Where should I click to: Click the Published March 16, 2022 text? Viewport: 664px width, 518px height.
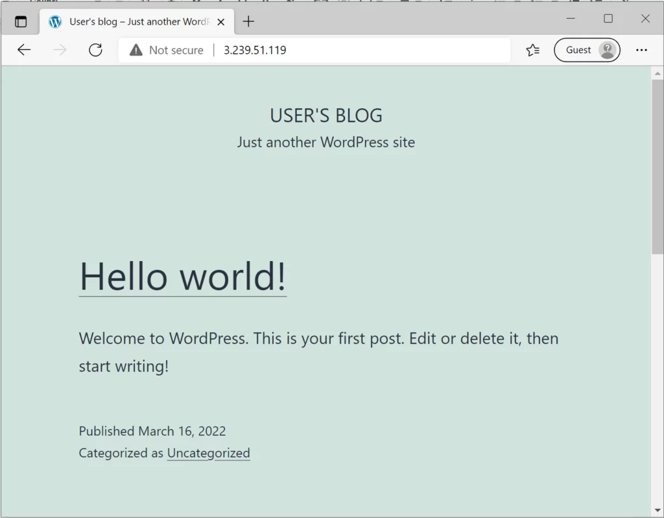[x=152, y=431]
